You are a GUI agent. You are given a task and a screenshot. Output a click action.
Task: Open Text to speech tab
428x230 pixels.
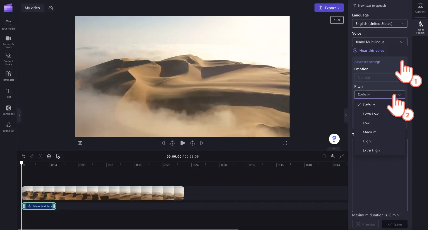(420, 28)
